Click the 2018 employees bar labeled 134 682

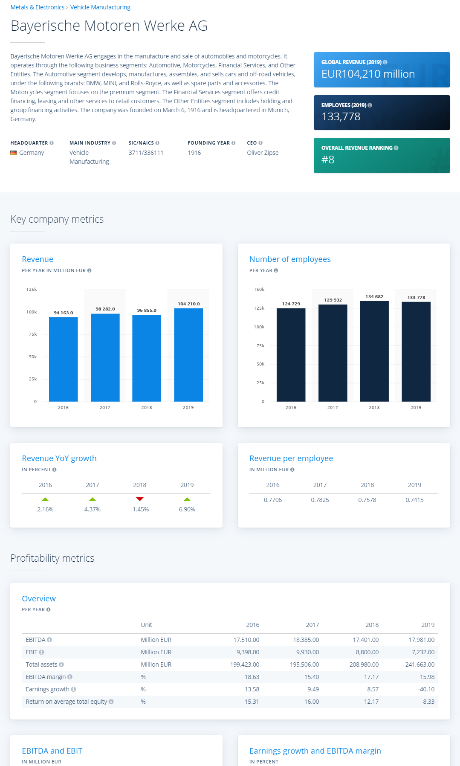374,351
